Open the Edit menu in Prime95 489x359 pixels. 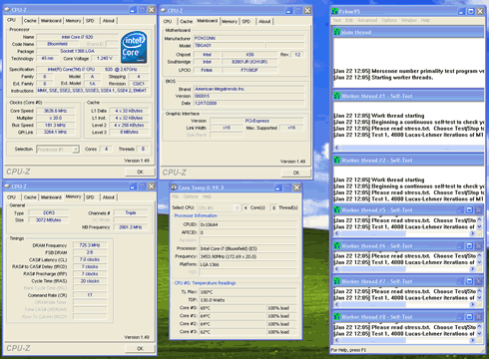pos(349,20)
